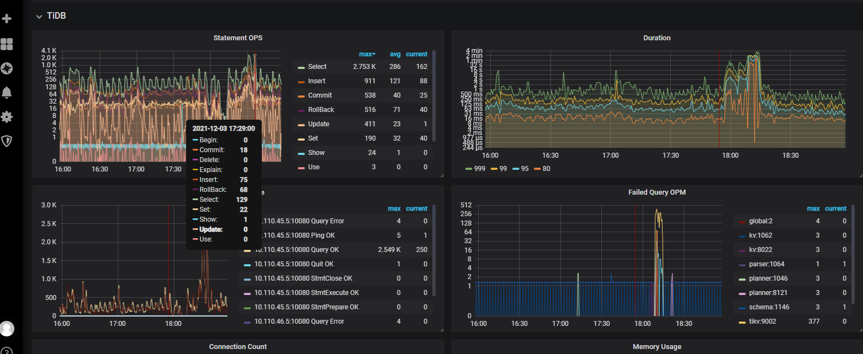This screenshot has height=354, width=863.
Task: Click the Memory Usage panel title
Action: tap(656, 347)
